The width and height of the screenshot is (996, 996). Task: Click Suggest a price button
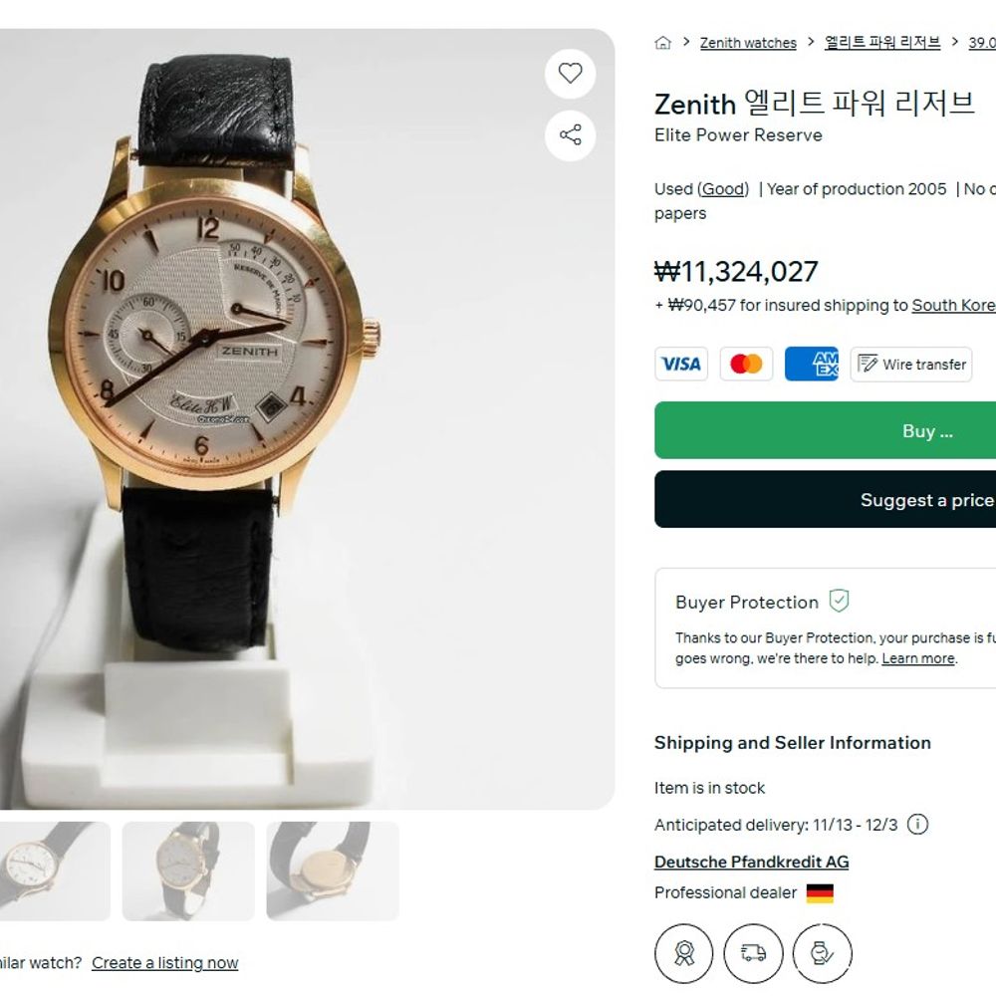825,499
